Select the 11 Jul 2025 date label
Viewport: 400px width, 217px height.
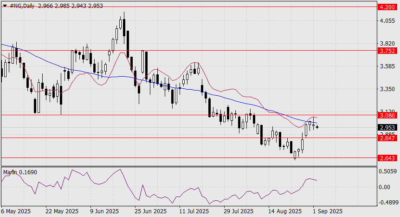194,211
